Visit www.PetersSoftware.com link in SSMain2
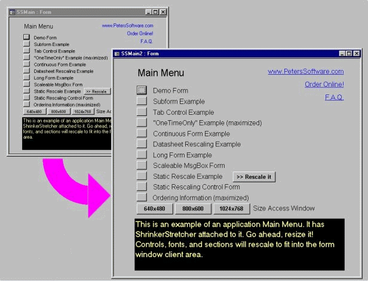The image size is (368, 281). (306, 71)
